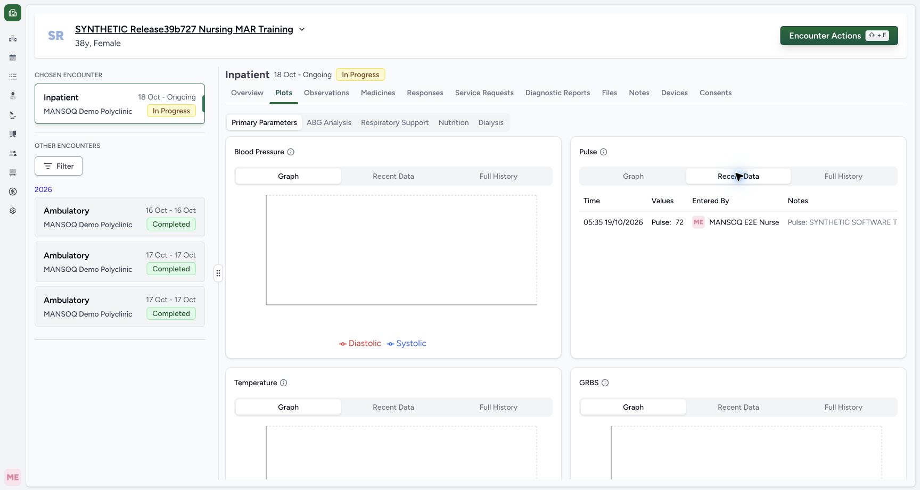Image resolution: width=920 pixels, height=490 pixels.
Task: Open the calendar icon in sidebar
Action: (13, 57)
